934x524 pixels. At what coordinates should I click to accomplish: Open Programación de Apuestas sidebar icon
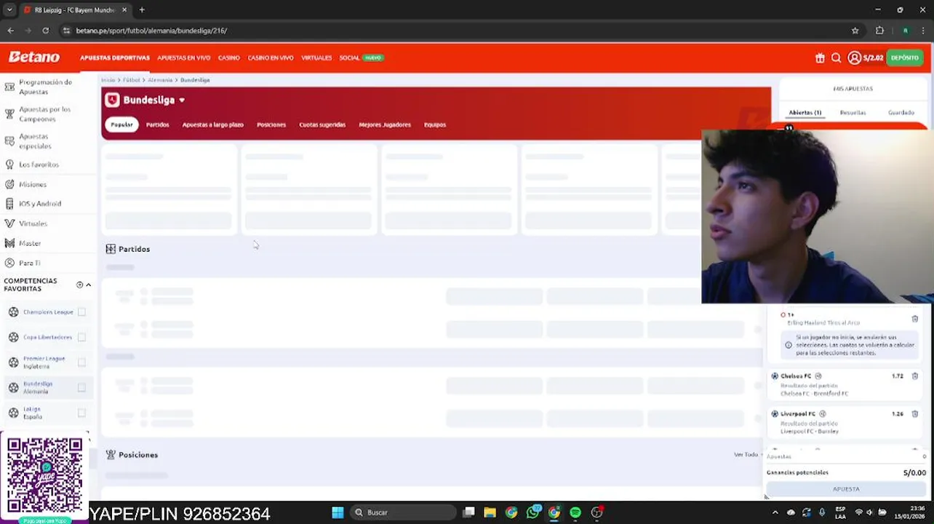click(x=9, y=87)
